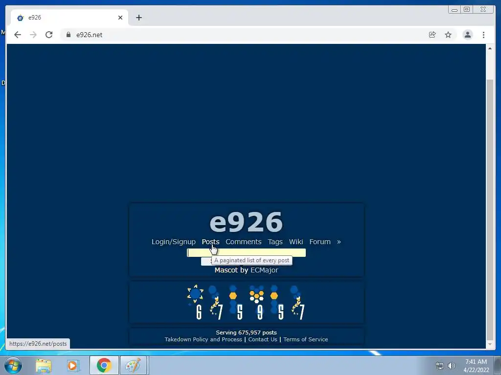Select the e926 browser tab

(69, 18)
